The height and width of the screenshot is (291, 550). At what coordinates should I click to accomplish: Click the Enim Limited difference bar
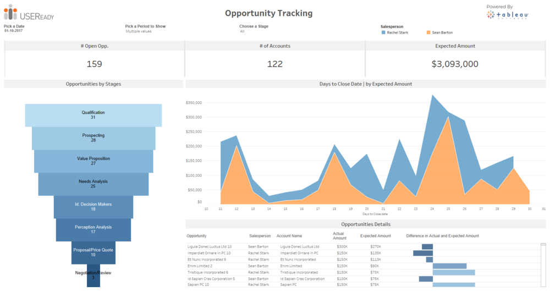(x=449, y=266)
